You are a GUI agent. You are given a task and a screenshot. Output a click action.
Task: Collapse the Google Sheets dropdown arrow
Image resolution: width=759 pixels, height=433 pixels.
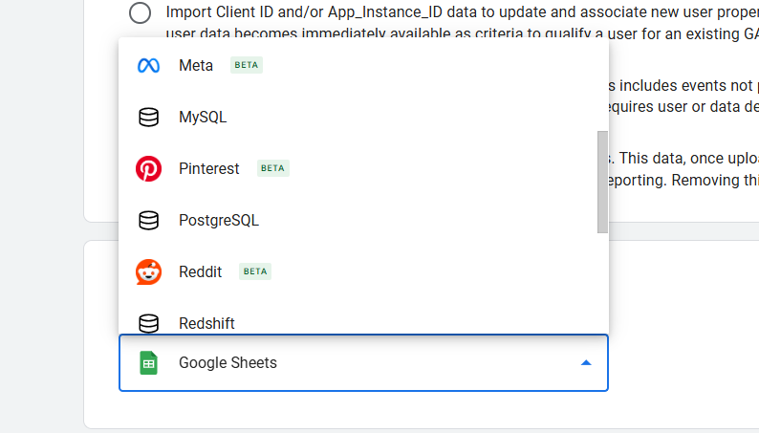tap(586, 363)
